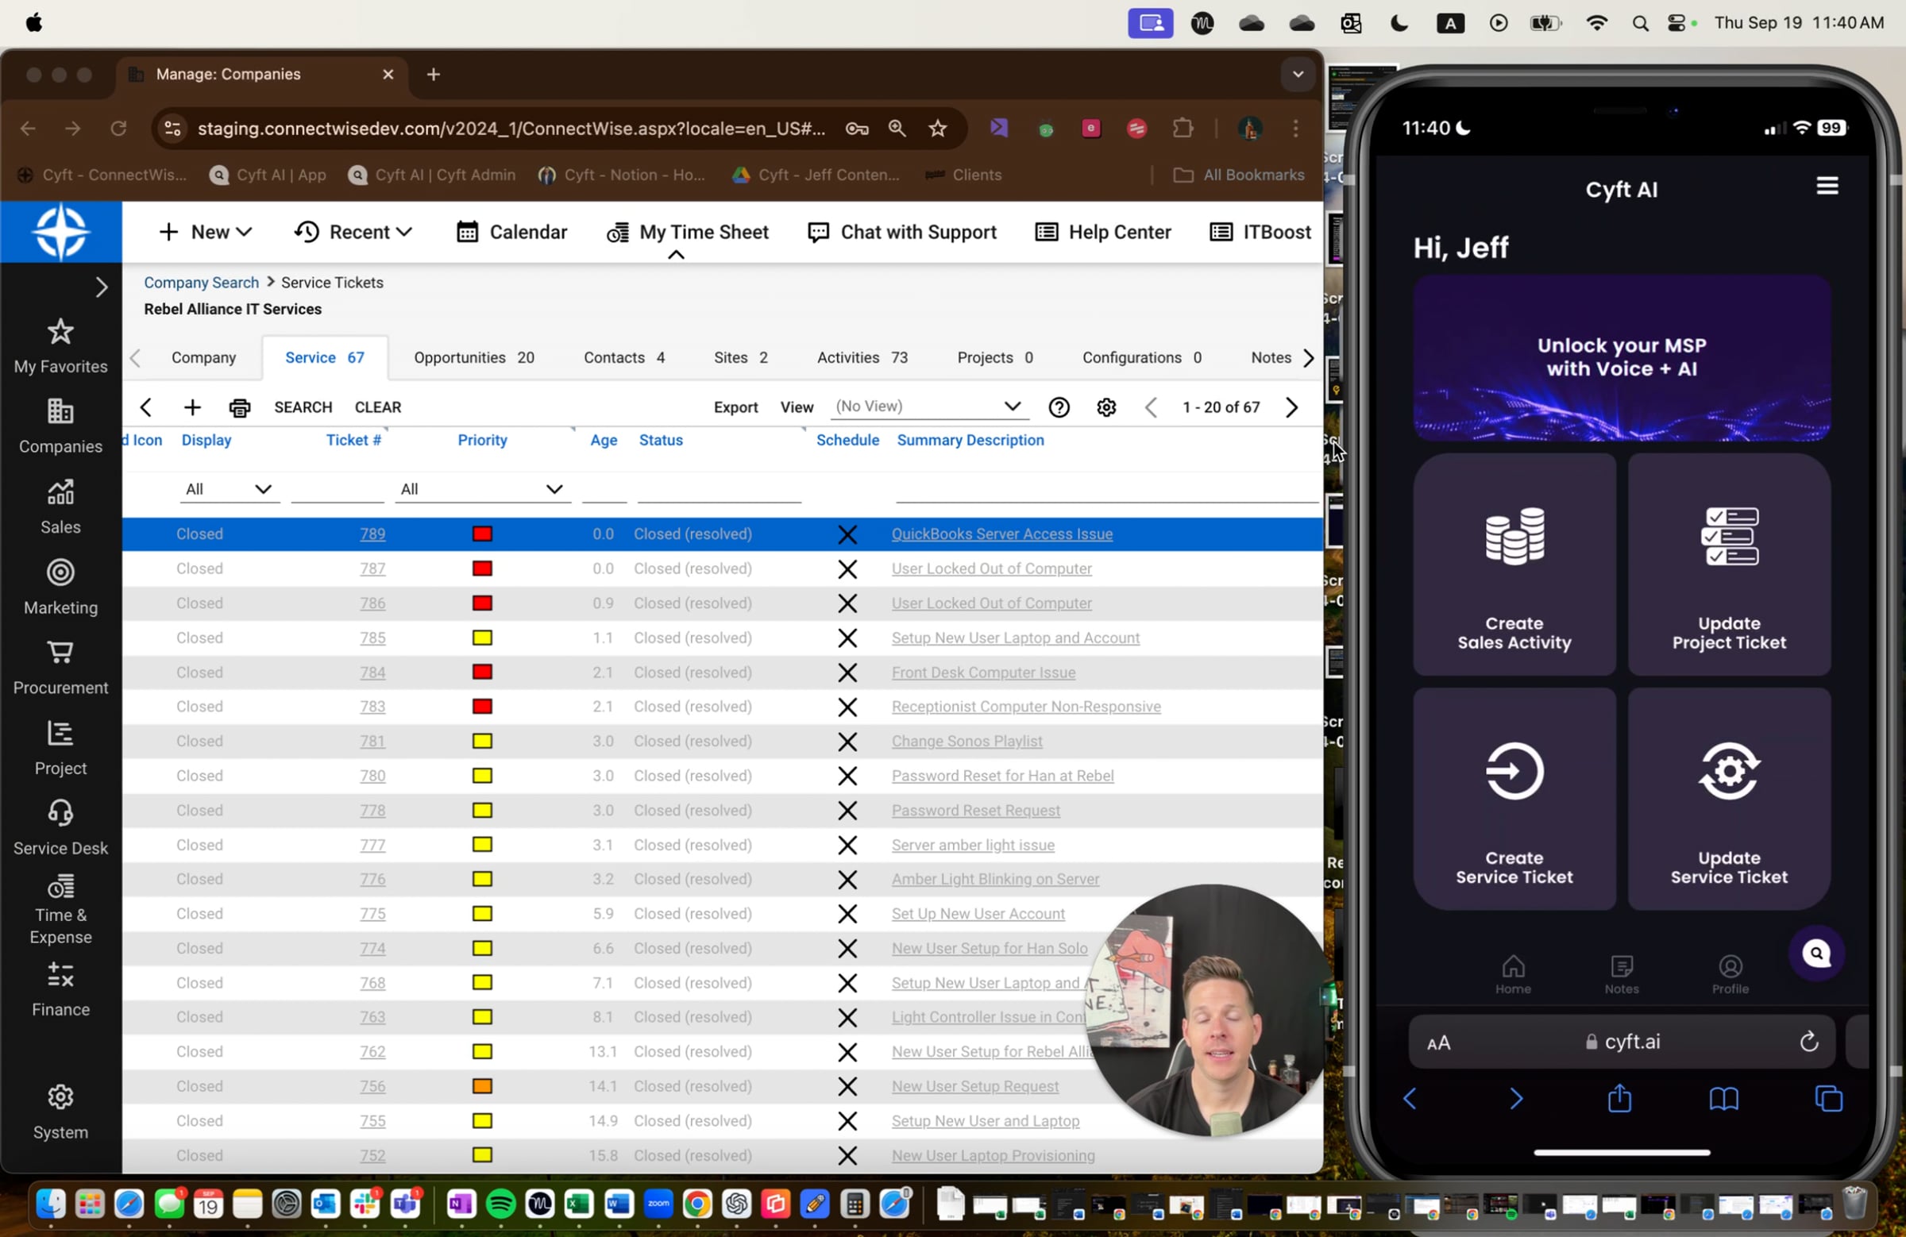Open My Time Sheet
The height and width of the screenshot is (1237, 1906).
click(687, 232)
